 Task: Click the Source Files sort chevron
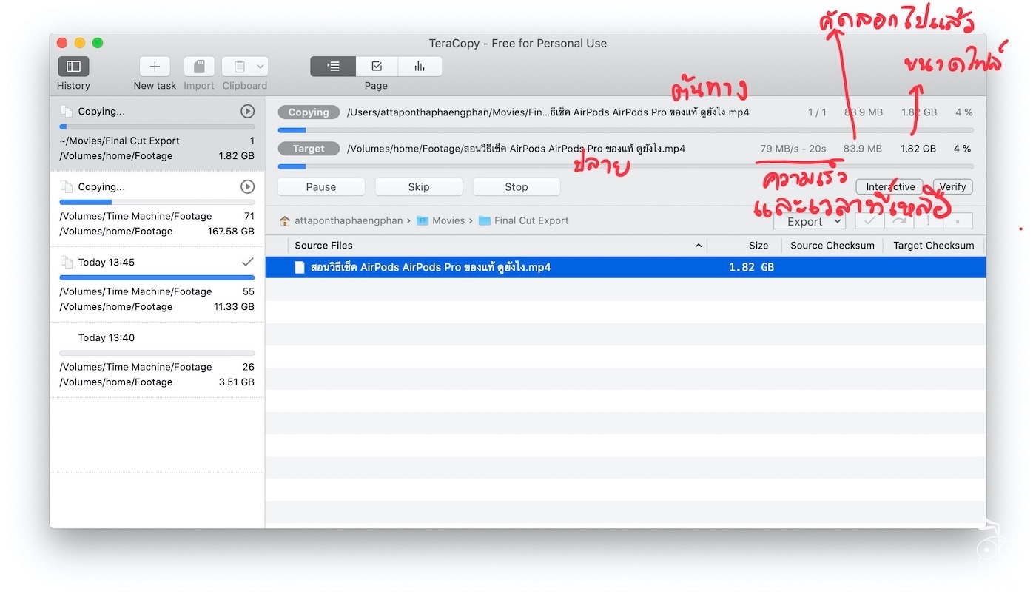pyautogui.click(x=698, y=245)
